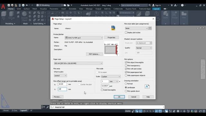The image size is (206, 116).
Task: Click the workspace switching gear in status bar
Action: 178,111
